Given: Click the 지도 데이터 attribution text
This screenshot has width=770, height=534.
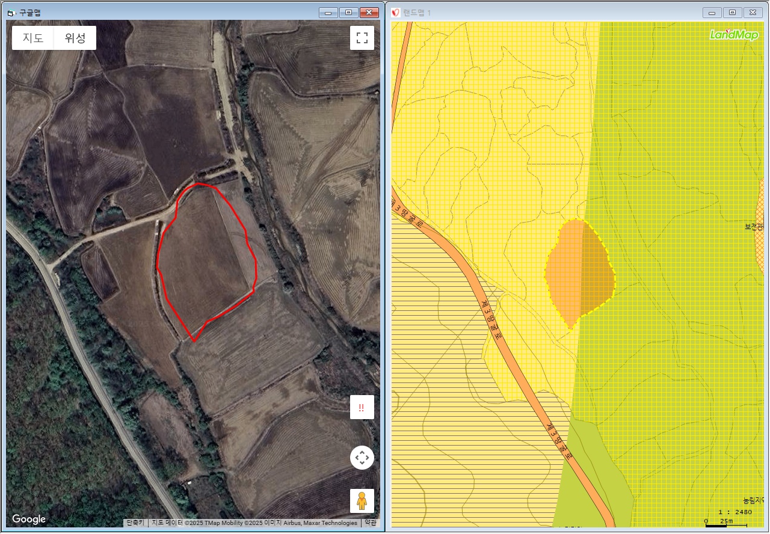Looking at the screenshot, I should pyautogui.click(x=254, y=523).
